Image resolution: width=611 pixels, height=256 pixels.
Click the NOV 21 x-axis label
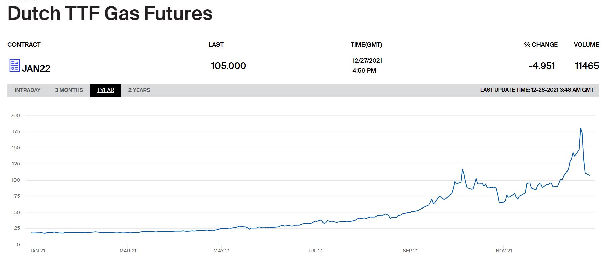pos(504,251)
